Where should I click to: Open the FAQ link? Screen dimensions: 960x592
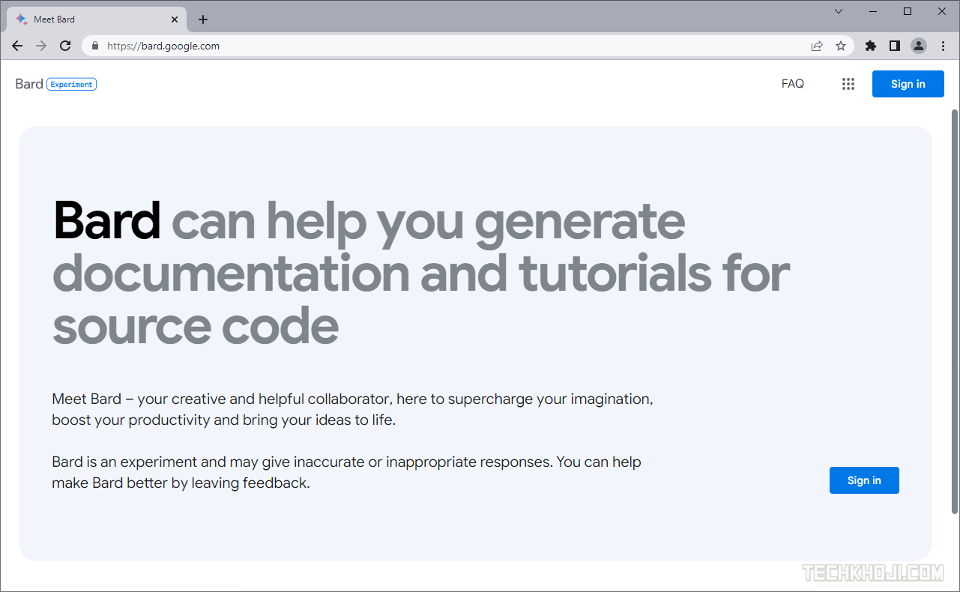point(793,84)
